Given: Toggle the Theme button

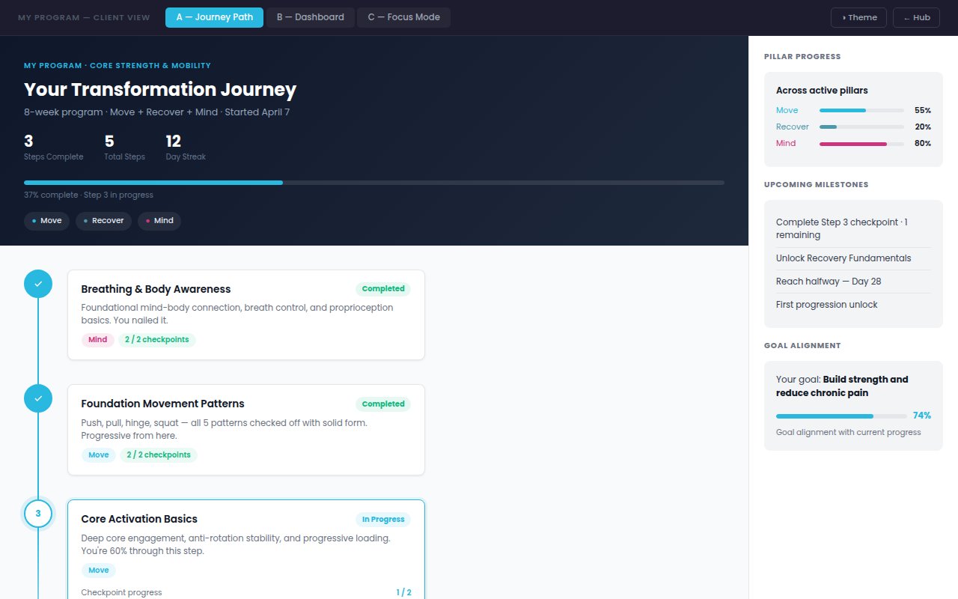Looking at the screenshot, I should pyautogui.click(x=858, y=17).
